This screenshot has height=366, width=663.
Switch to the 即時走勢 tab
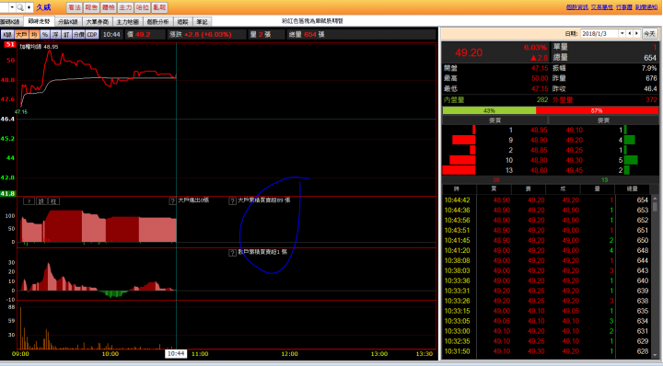[39, 21]
